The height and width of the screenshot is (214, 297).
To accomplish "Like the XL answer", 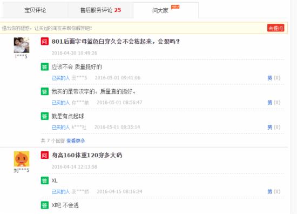I will pyautogui.click(x=274, y=192).
